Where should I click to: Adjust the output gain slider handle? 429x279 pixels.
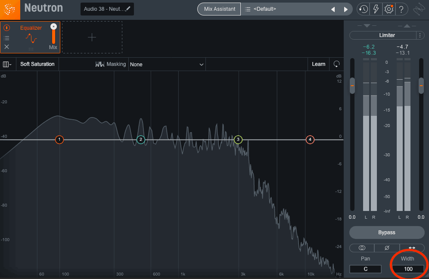pos(421,86)
